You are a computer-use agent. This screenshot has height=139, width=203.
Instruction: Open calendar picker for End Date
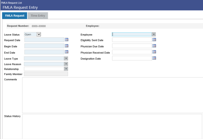67,52
